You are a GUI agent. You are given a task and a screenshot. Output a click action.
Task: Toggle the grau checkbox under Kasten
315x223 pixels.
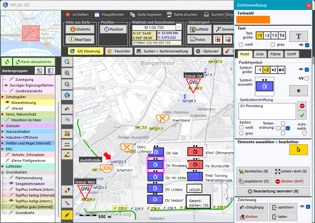241,133
